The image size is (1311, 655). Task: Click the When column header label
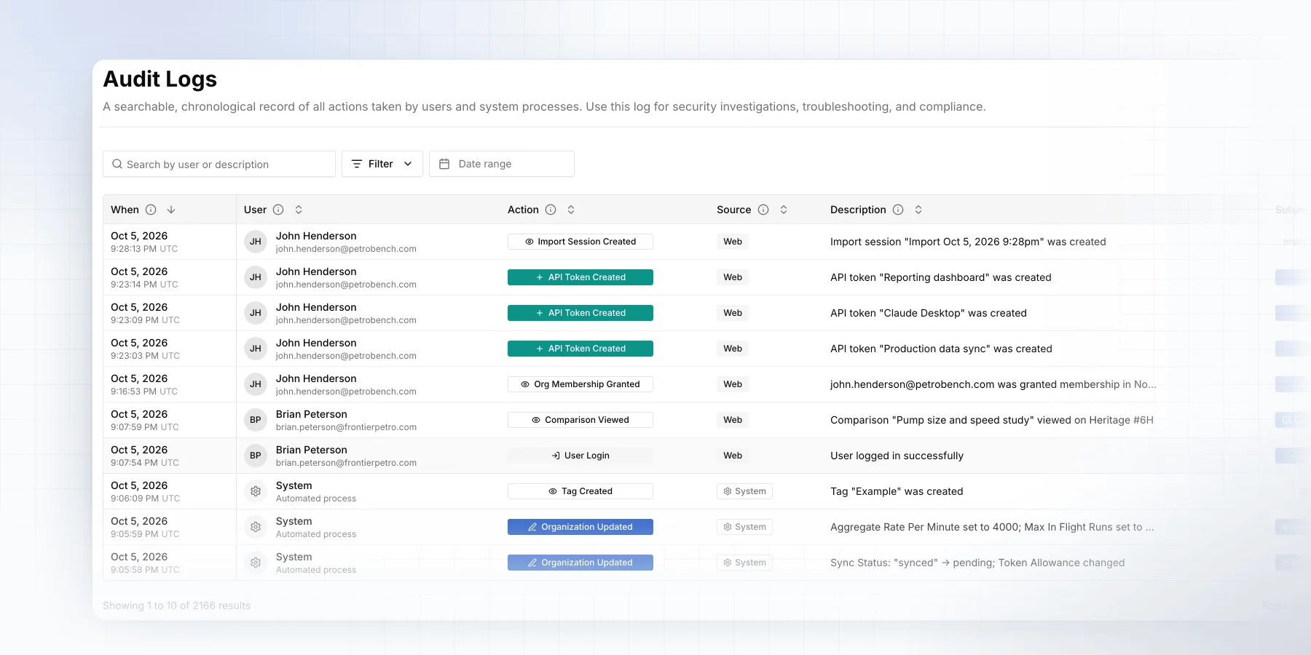[125, 210]
